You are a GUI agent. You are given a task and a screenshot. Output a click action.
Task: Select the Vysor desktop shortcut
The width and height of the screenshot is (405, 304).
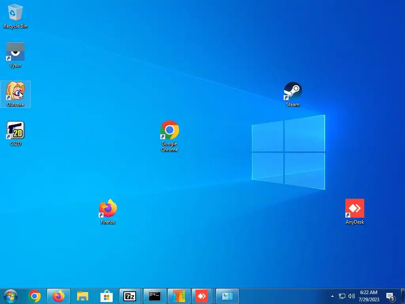(15, 55)
